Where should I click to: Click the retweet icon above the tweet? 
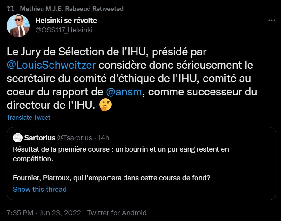pyautogui.click(x=10, y=9)
